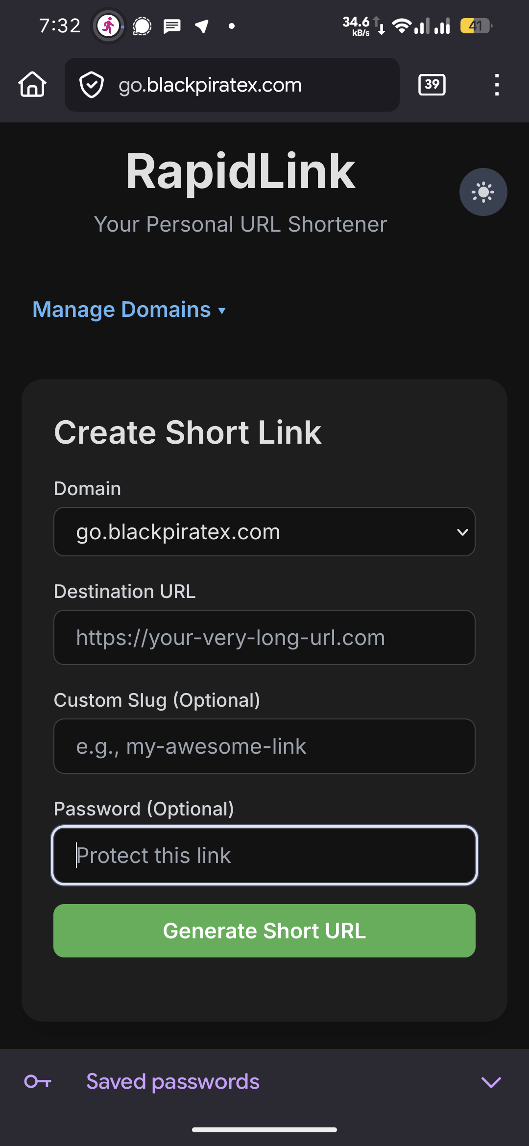Expand the Manage Domains section
Image resolution: width=529 pixels, height=1146 pixels.
pos(129,310)
